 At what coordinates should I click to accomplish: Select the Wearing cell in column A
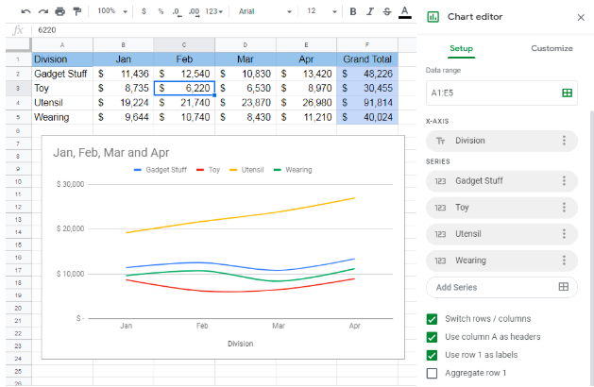click(62, 117)
